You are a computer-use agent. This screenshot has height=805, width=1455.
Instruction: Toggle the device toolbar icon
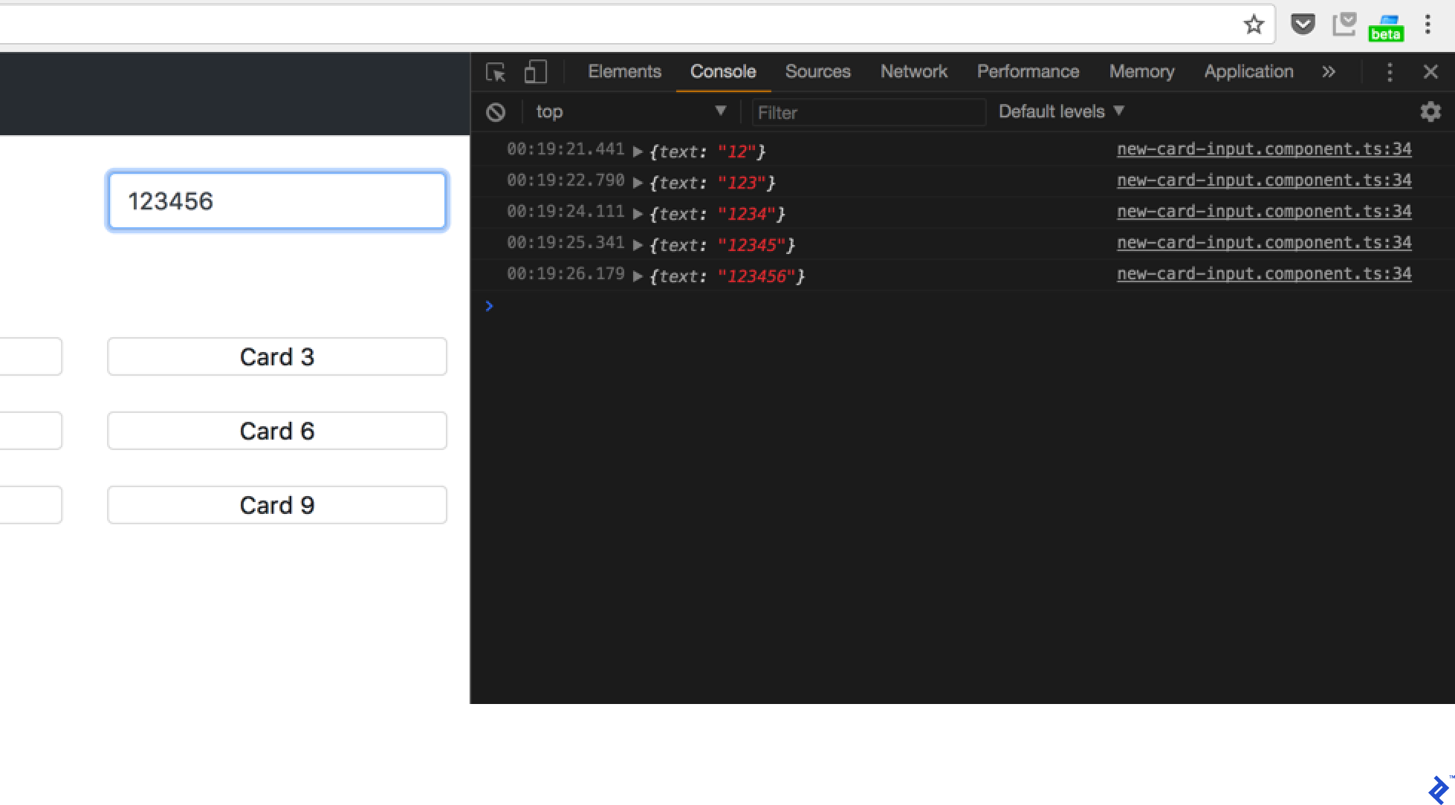click(x=535, y=72)
